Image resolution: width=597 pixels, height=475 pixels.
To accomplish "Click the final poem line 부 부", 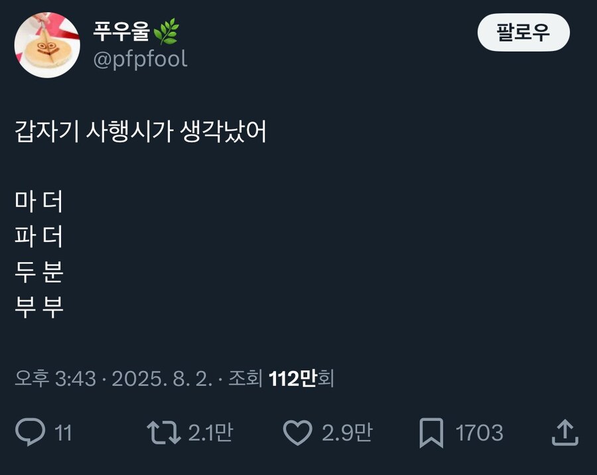I will 39,307.
